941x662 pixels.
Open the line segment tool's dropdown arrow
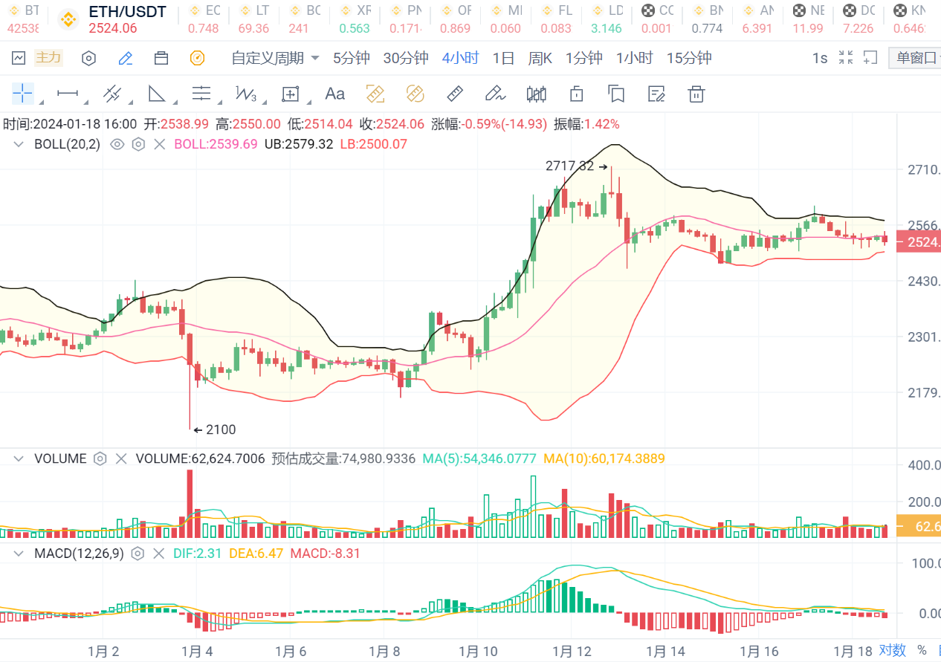pos(86,101)
